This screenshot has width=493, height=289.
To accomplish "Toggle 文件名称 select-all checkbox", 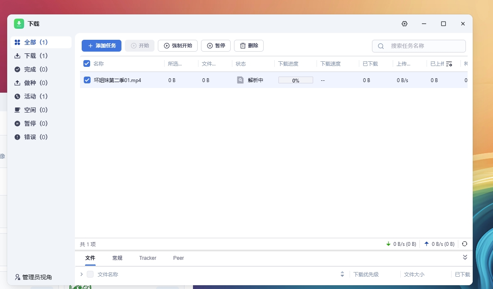I will tap(90, 274).
